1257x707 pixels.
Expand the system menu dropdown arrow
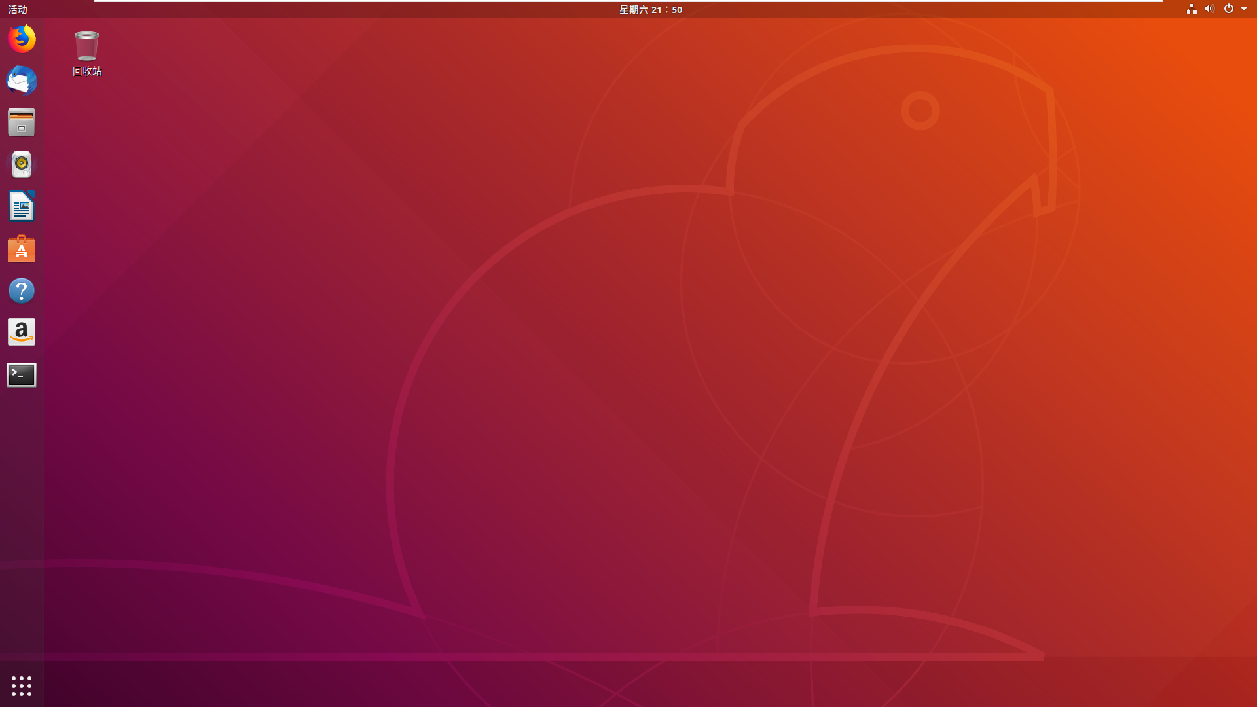(1244, 9)
